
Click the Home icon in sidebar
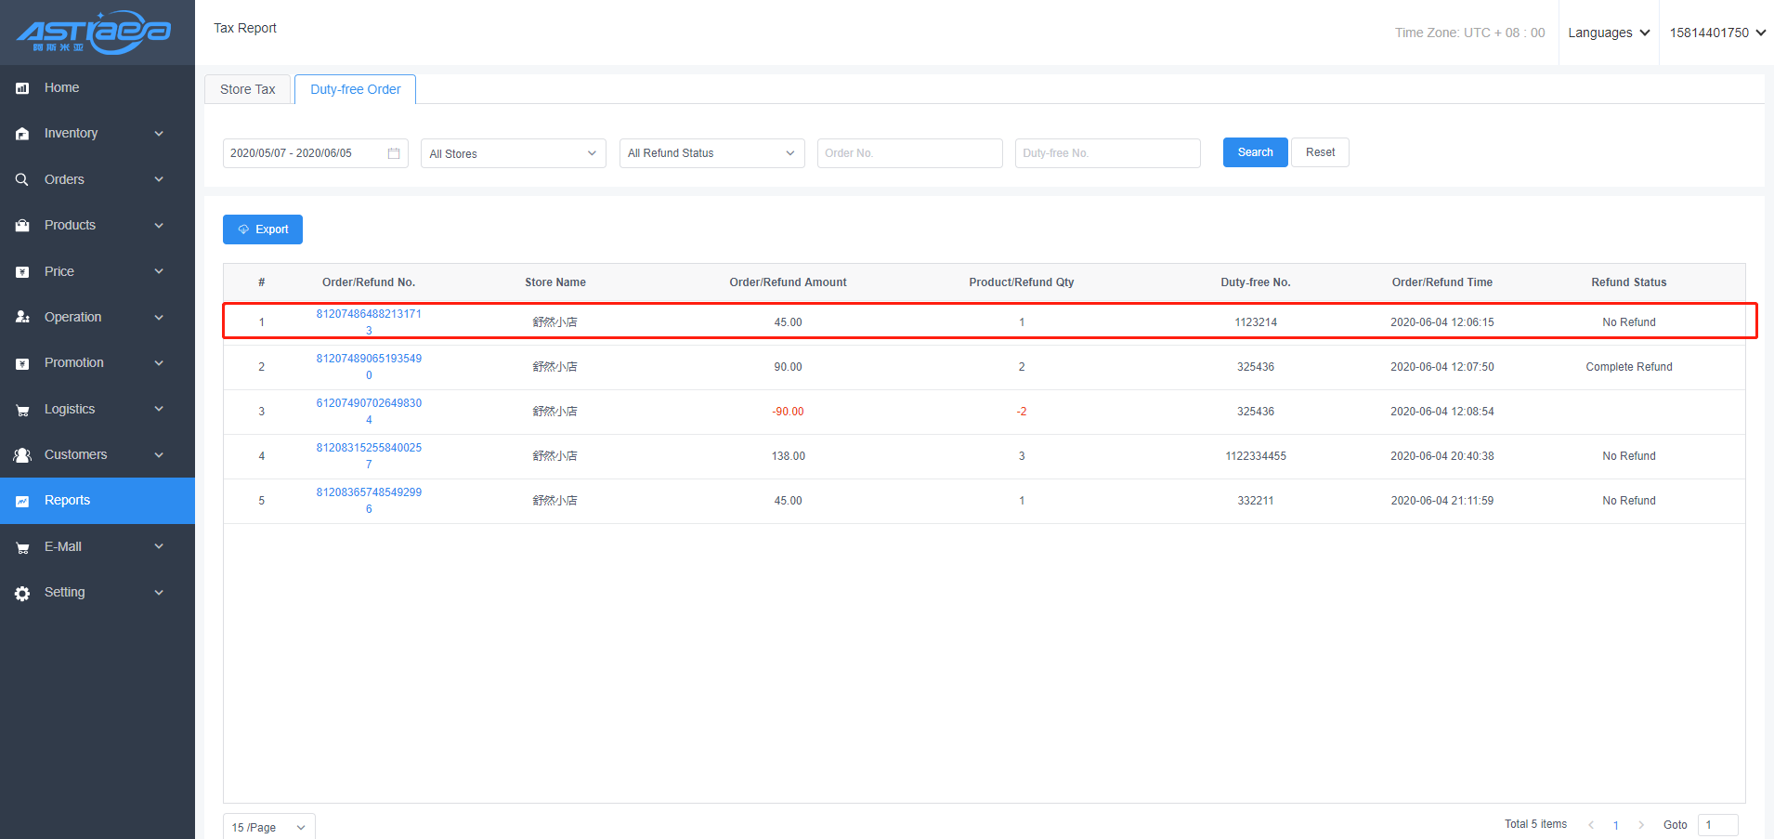[22, 88]
